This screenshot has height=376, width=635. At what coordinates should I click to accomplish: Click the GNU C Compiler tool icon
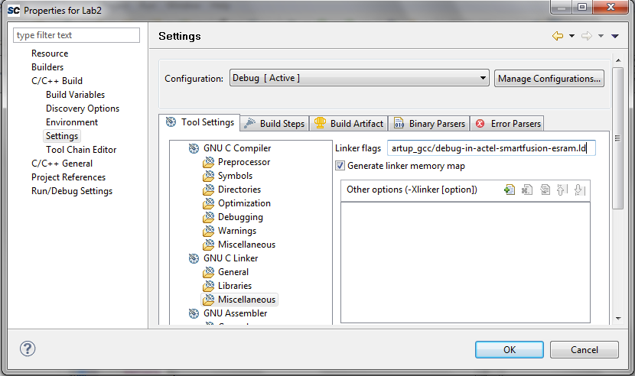pos(194,148)
